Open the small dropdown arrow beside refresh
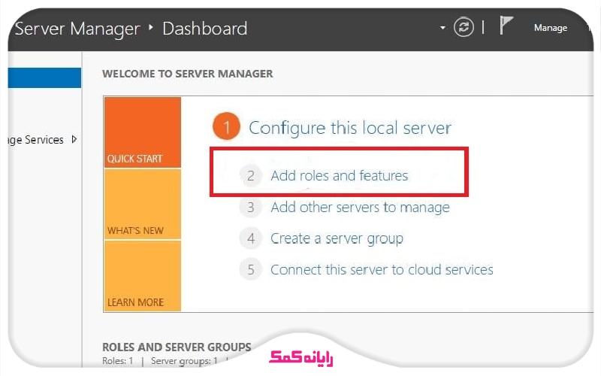601x376 pixels. tap(442, 28)
